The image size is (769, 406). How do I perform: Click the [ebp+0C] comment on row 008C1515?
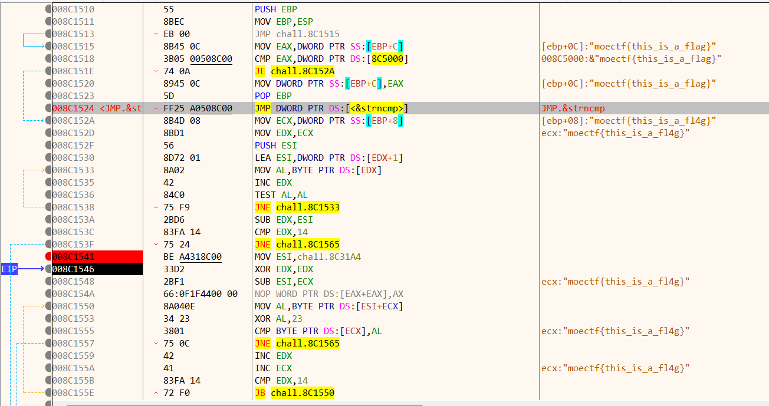[x=629, y=47]
